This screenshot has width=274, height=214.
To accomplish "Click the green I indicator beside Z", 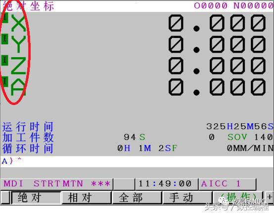I will pos(5,60).
